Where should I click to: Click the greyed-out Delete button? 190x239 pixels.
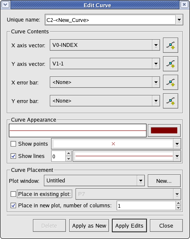[49, 225]
